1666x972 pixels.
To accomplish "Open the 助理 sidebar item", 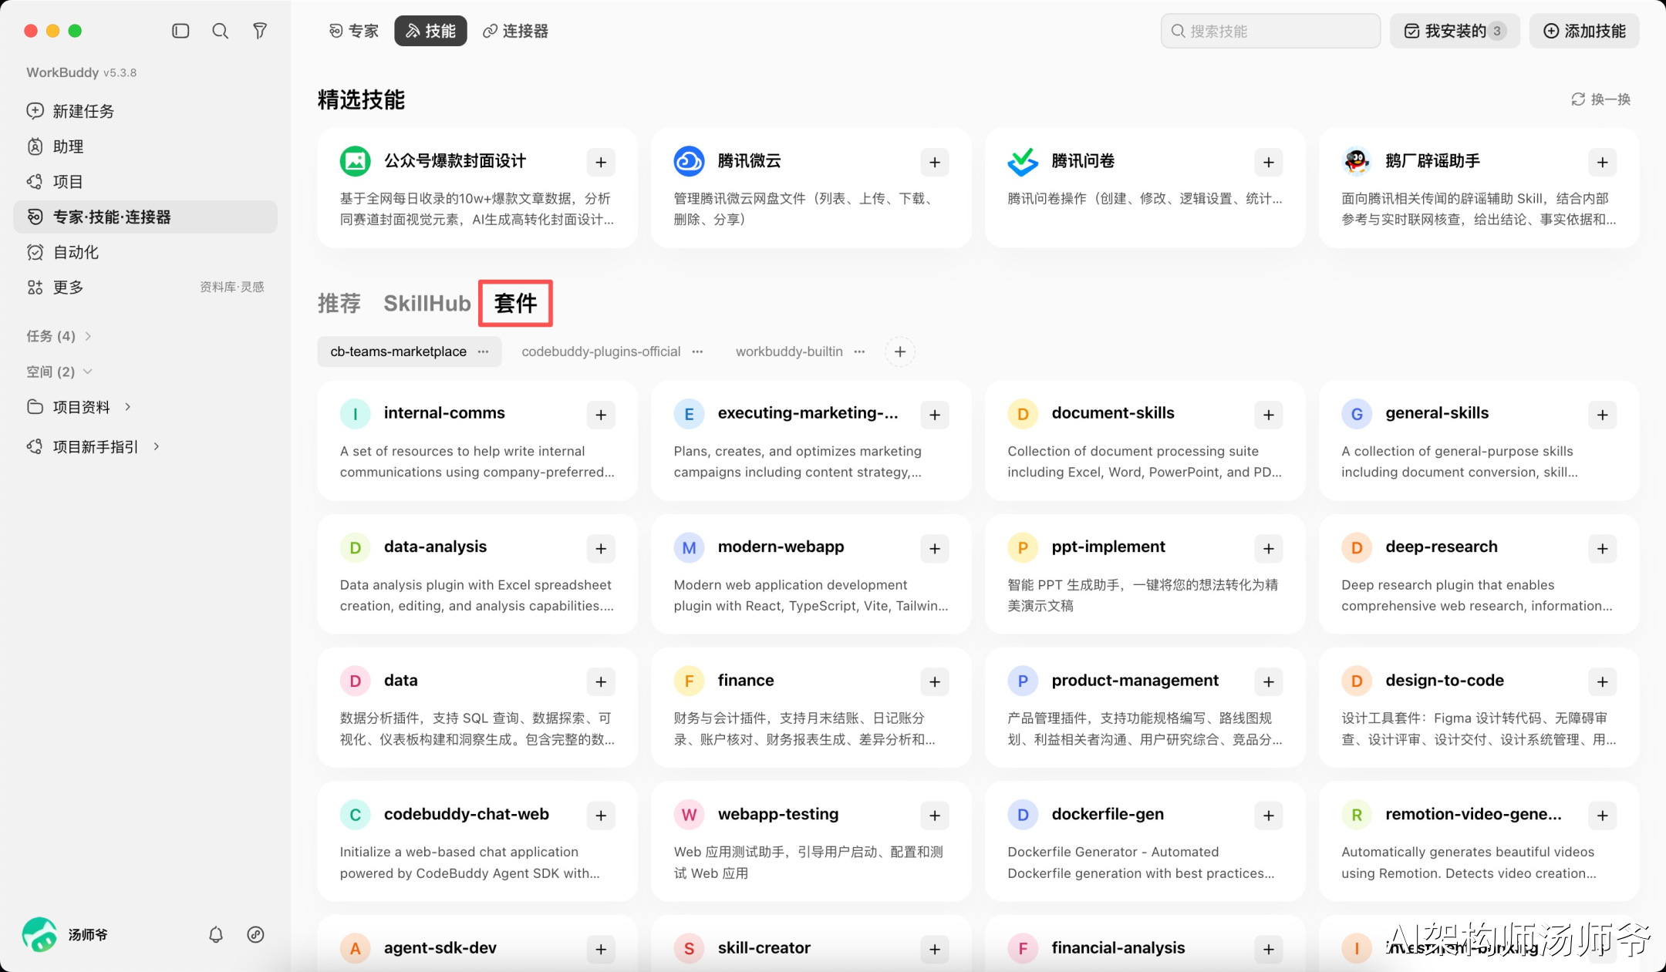I will tap(145, 146).
